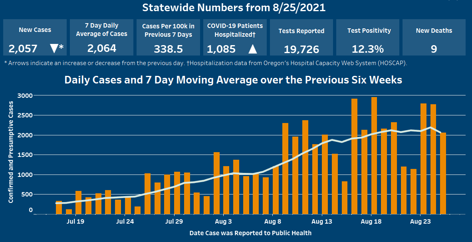Click the 2000 y-axis label
This screenshot has height=242, width=472.
click(25, 135)
